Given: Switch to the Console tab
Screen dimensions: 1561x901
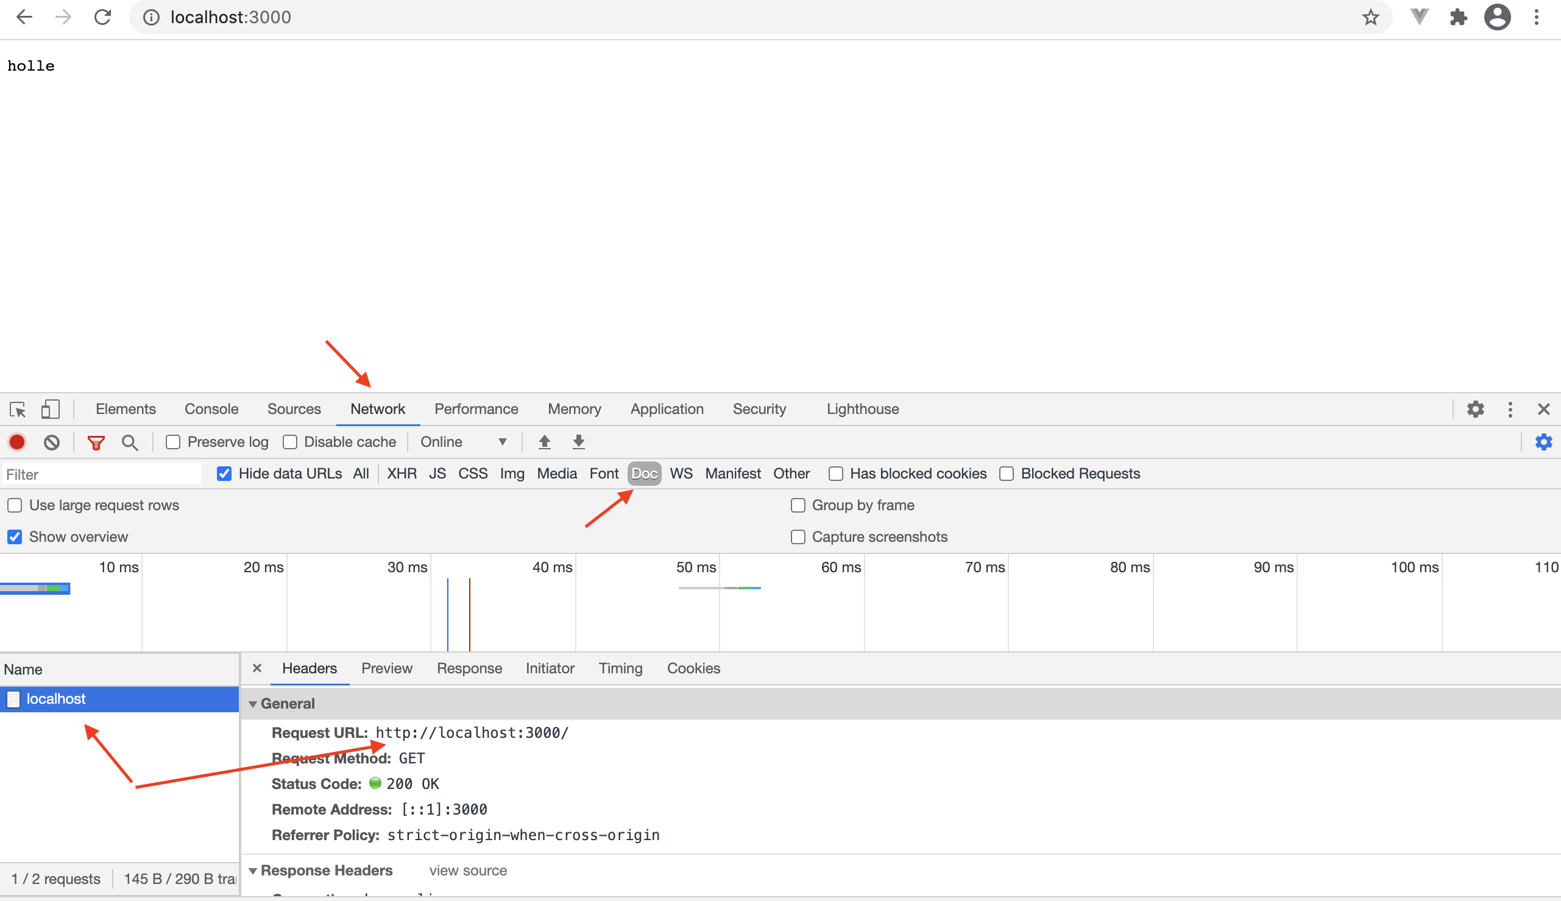Looking at the screenshot, I should coord(211,409).
